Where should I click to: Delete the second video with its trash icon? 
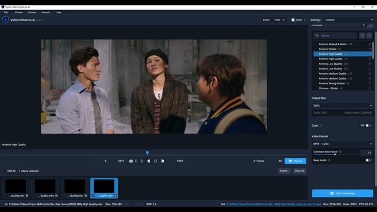[x=57, y=196]
